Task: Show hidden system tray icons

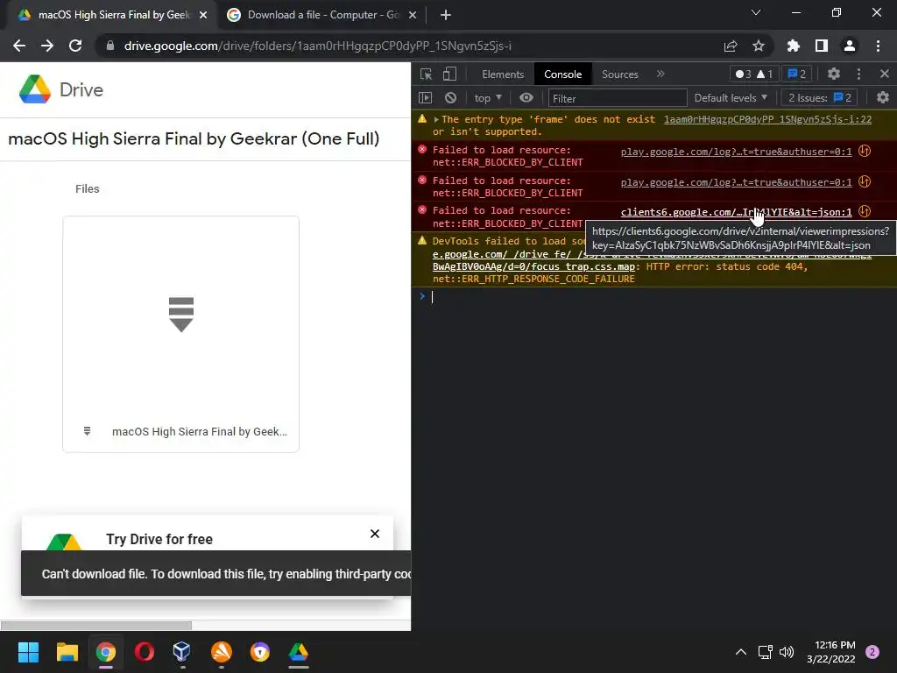Action: [x=741, y=652]
